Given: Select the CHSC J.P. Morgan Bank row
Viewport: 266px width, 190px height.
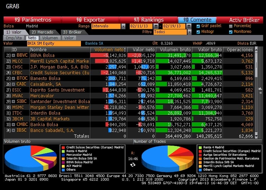Looking at the screenshot, I should coord(129,67).
